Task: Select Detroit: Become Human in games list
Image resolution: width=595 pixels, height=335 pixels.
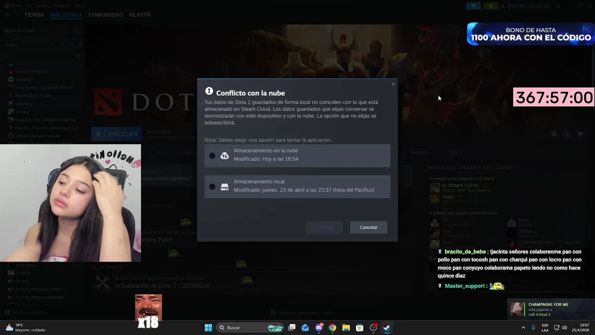Action: click(x=38, y=136)
